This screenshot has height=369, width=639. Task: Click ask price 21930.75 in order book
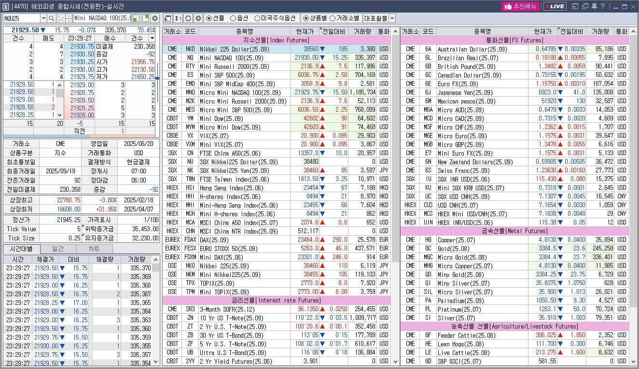tap(79, 46)
